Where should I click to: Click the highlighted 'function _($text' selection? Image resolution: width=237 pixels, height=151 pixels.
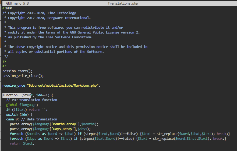pyautogui.click(x=16, y=95)
